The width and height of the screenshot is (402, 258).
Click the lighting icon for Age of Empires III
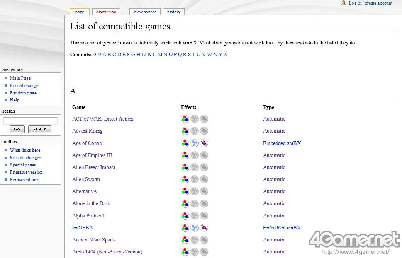185,155
